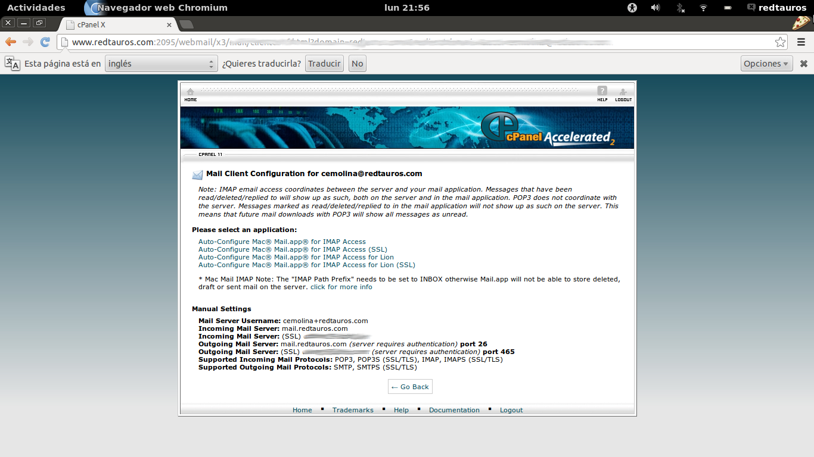The image size is (814, 457).
Task: Open a new tab button
Action: [187, 24]
